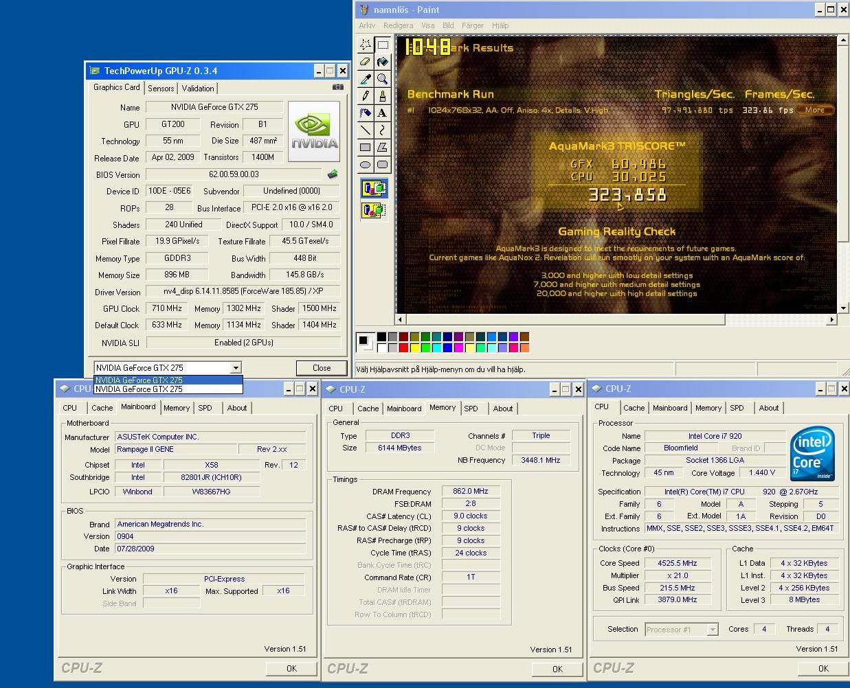Open the Visa menu in Paint
Image resolution: width=850 pixels, height=688 pixels.
coord(428,25)
